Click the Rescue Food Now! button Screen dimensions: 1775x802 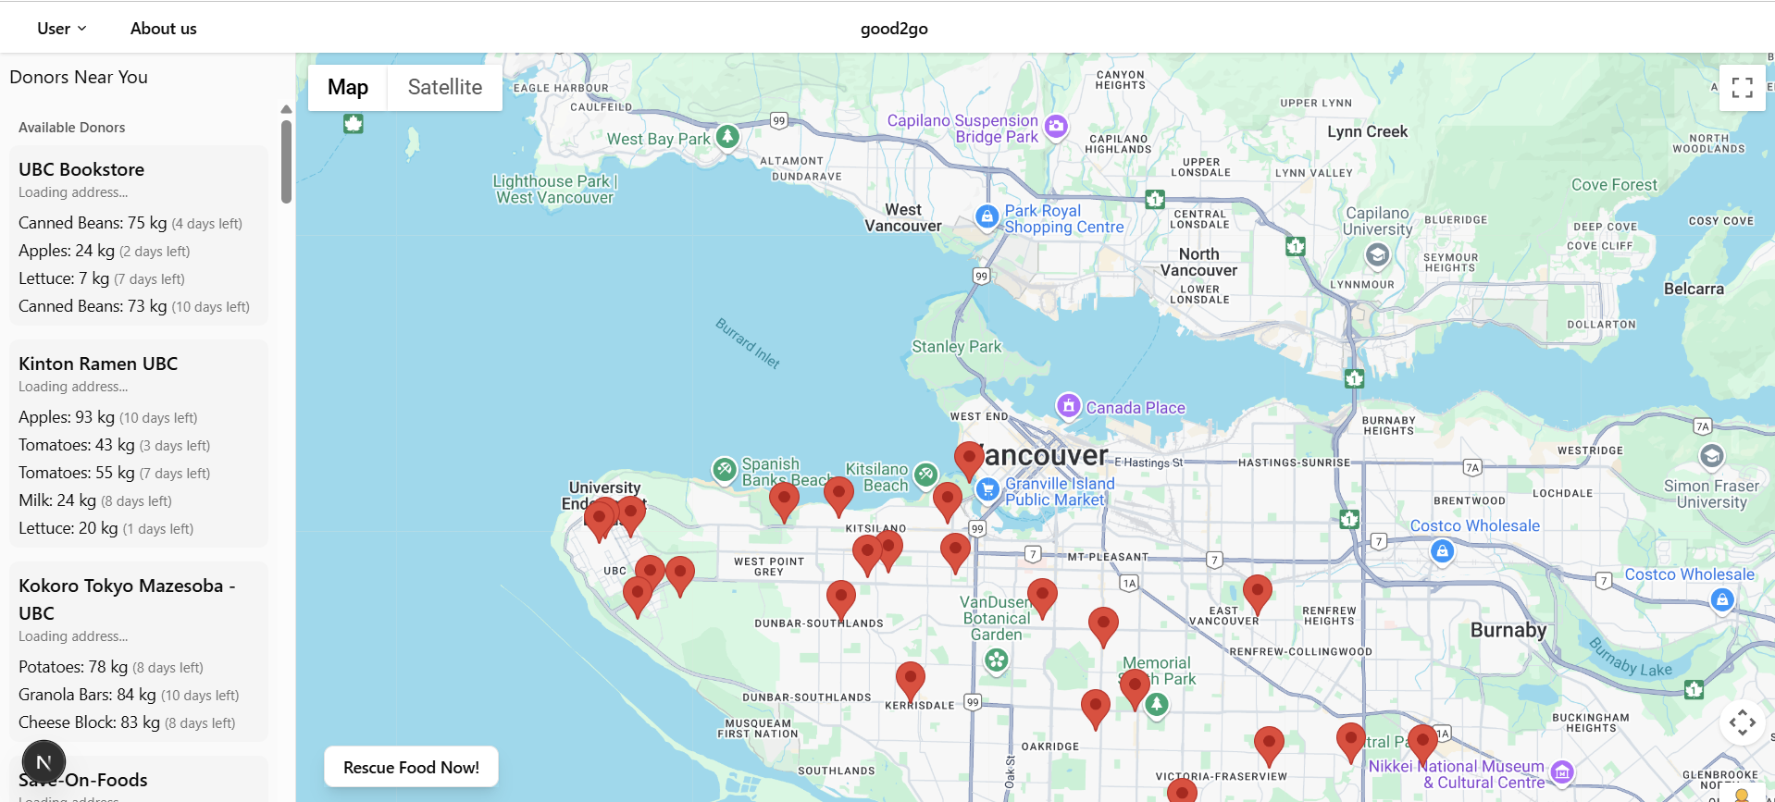pos(411,767)
